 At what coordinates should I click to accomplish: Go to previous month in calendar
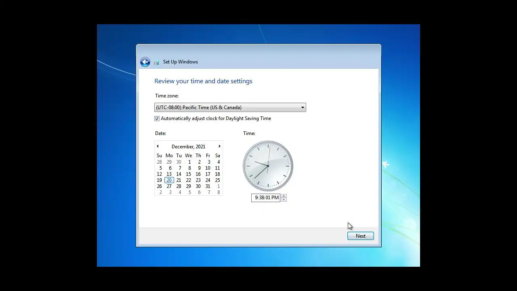158,146
